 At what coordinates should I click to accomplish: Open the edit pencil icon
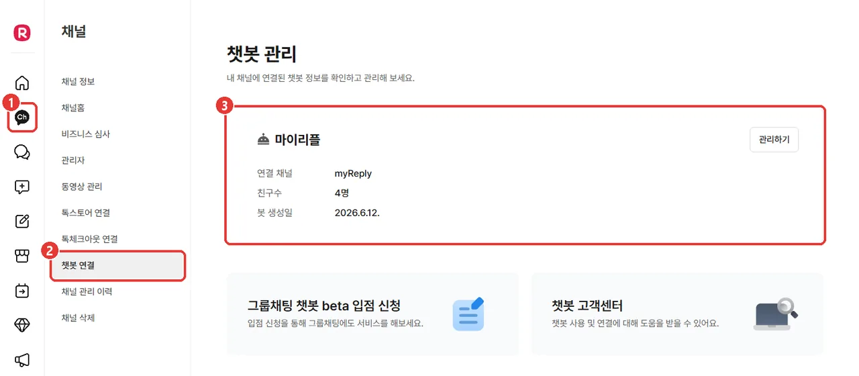[22, 222]
